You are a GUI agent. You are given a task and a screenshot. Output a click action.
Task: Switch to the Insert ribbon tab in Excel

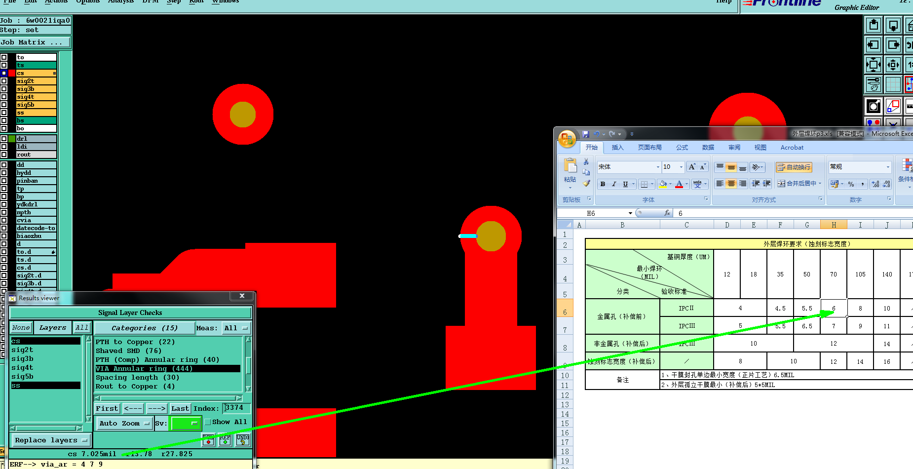tap(617, 148)
